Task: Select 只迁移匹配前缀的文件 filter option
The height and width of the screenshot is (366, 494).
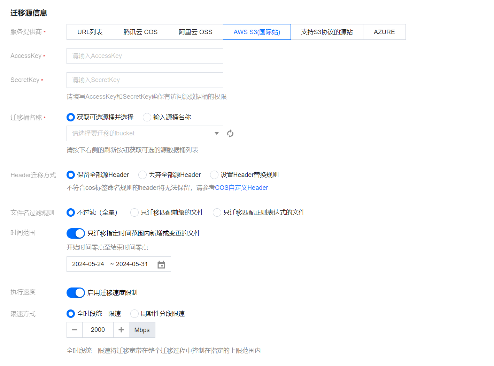Action: click(x=134, y=212)
